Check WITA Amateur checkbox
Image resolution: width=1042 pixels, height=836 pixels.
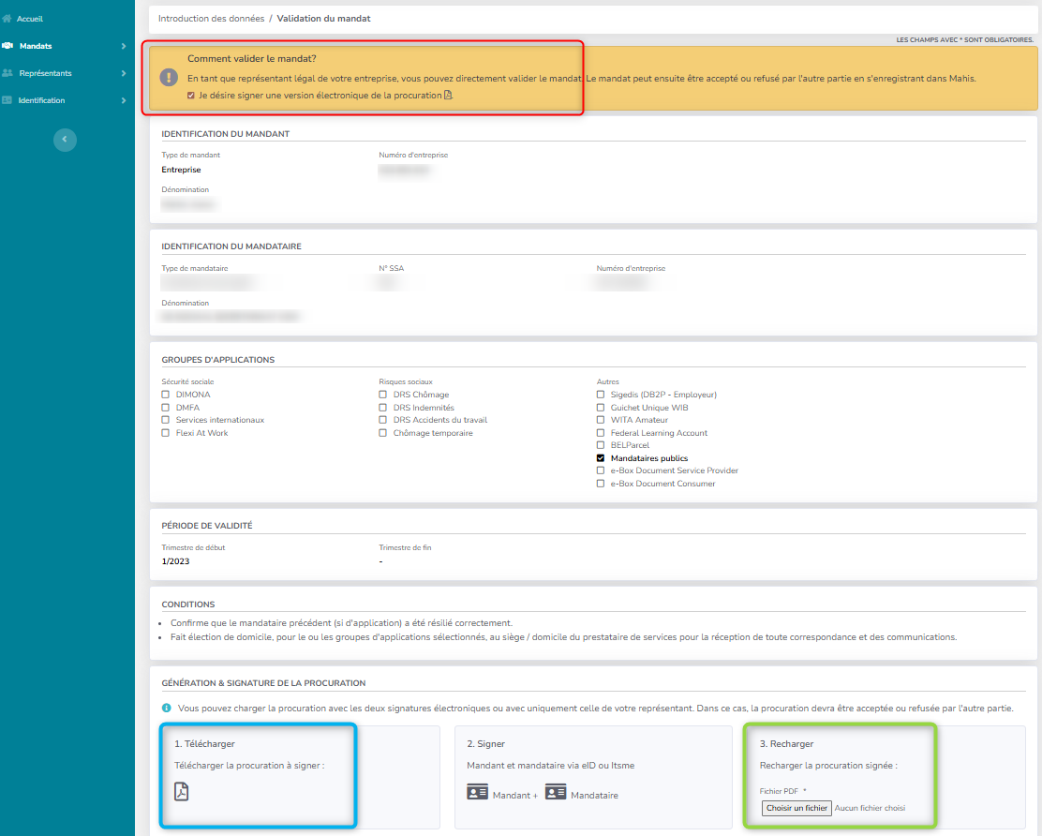point(601,420)
